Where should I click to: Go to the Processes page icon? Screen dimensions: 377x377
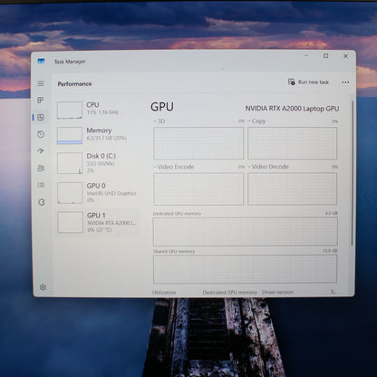(x=41, y=101)
